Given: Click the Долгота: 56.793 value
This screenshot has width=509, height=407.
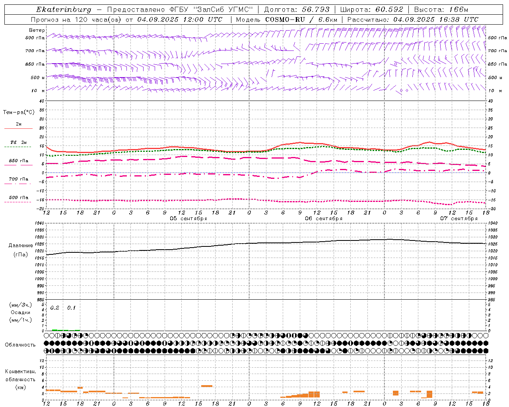Looking at the screenshot, I should click(297, 10).
